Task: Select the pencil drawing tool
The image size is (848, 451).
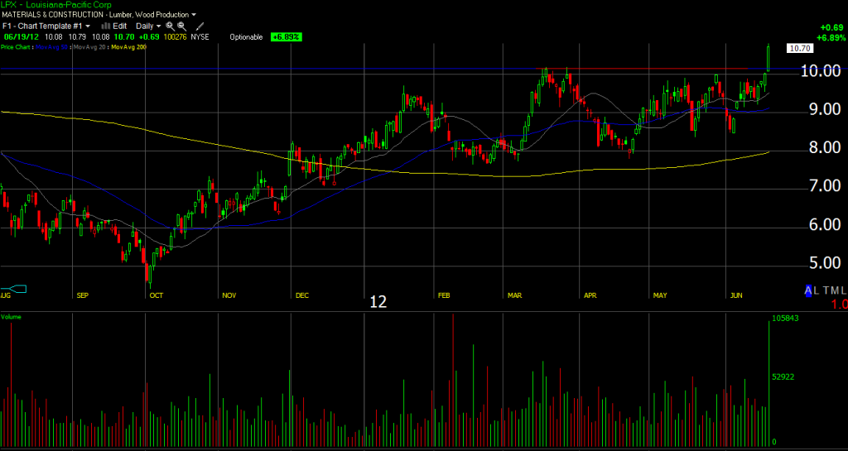Action: point(200,26)
